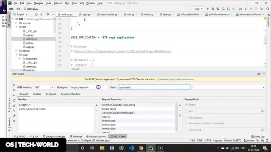Open the Navigate menu
Screen dimensions: 271x152
click(x=39, y=3)
